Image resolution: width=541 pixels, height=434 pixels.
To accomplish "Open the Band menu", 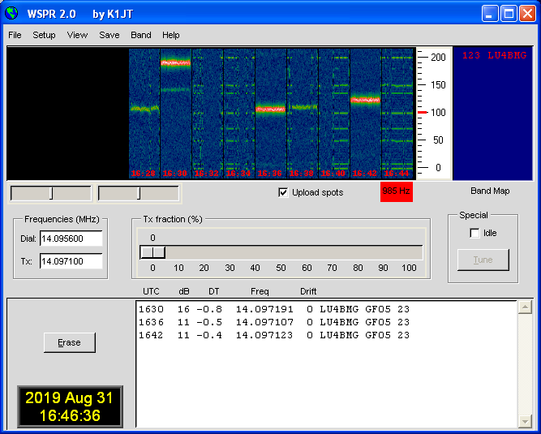I will [x=141, y=35].
